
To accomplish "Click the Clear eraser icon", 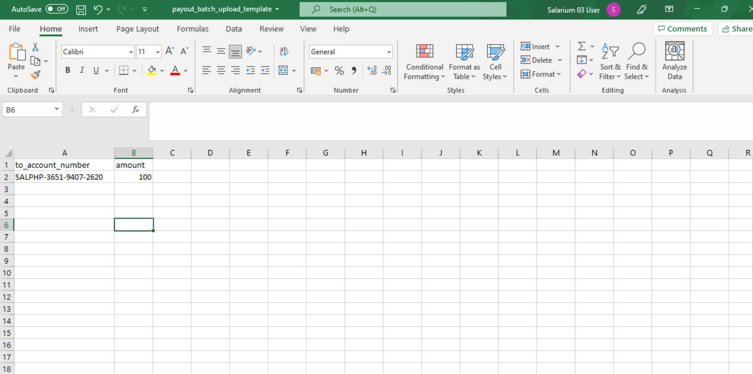I will (582, 73).
